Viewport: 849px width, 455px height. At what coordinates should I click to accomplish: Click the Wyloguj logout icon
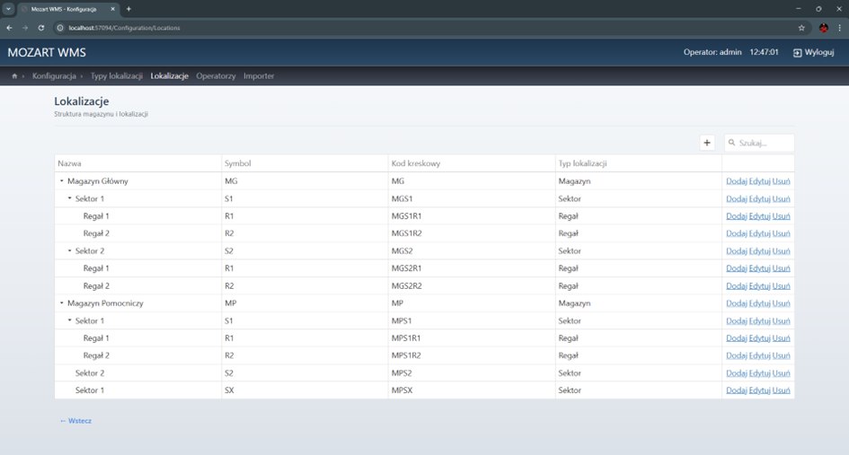[x=797, y=53]
